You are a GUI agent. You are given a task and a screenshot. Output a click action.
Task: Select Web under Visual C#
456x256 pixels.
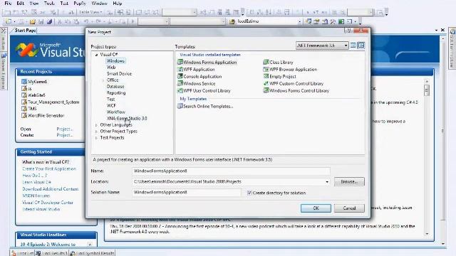coord(111,68)
